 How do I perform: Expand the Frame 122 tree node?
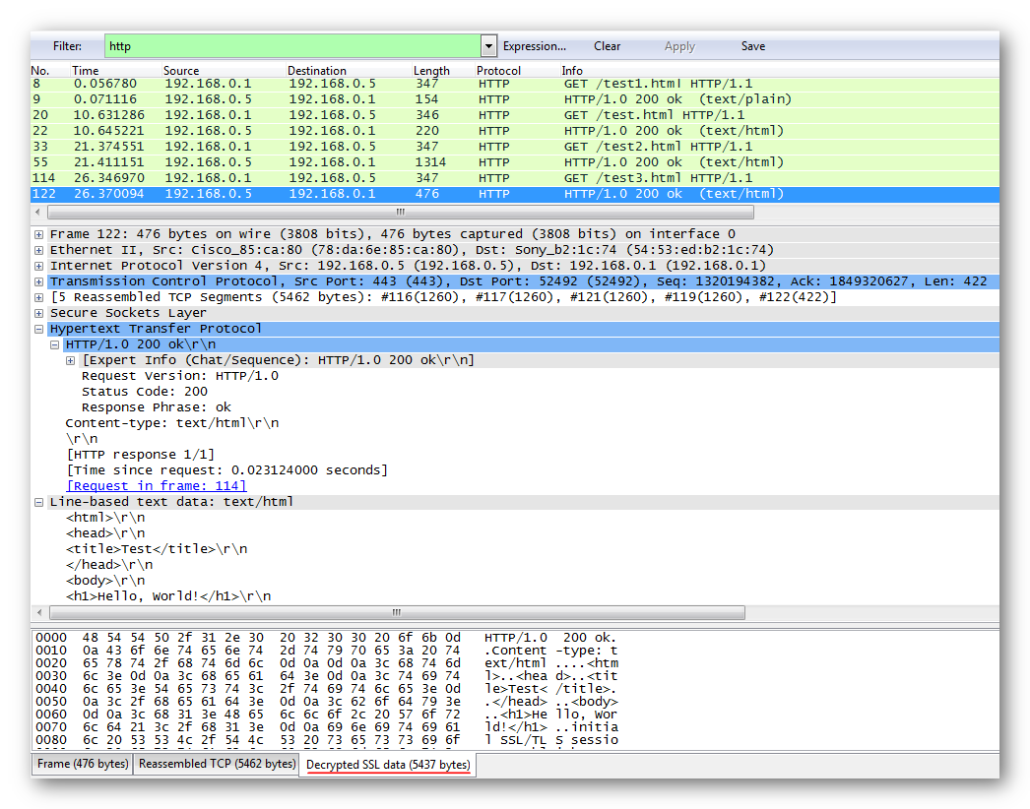(x=39, y=234)
